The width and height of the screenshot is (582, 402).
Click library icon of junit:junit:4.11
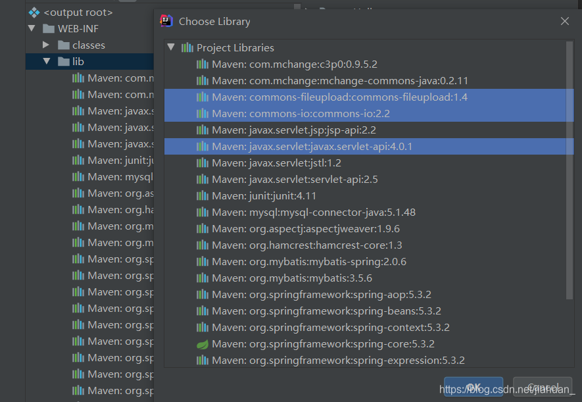pos(203,196)
